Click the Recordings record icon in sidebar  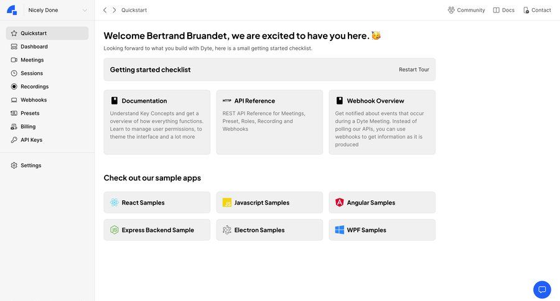pyautogui.click(x=14, y=86)
